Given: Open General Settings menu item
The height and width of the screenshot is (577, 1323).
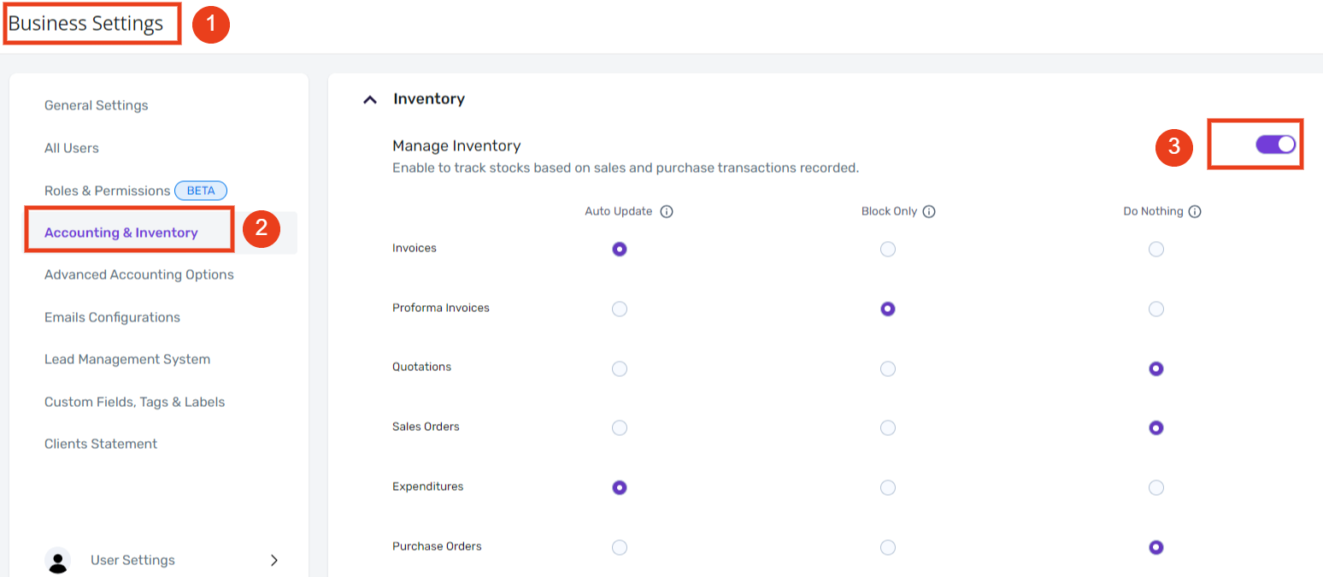Looking at the screenshot, I should 97,106.
